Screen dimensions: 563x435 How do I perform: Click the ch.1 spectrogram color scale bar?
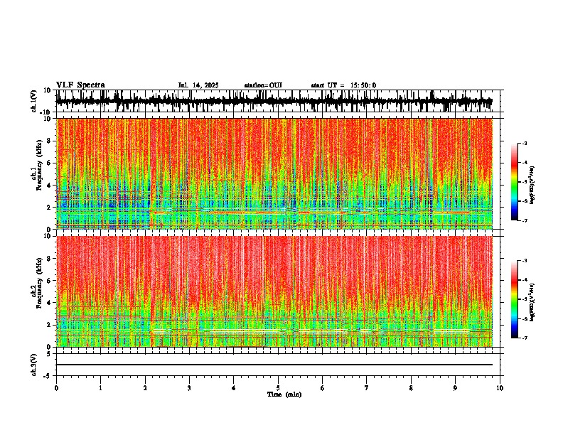pos(515,181)
